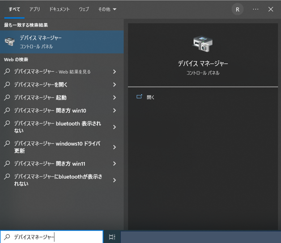Expand arrow for にbluetoothが表示されない suggestion
This screenshot has height=243, width=281.
point(115,180)
